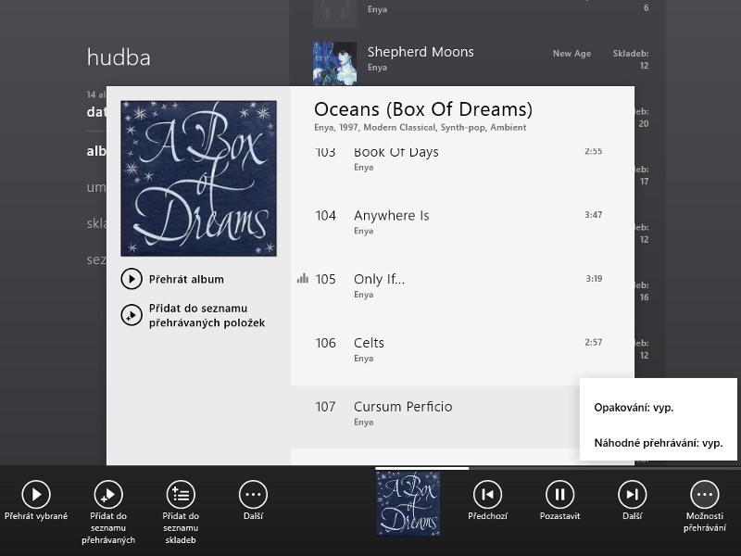Viewport: 741px width, 556px height.
Task: Click Přidat do seznamu přehrávaných icon
Action: (108, 494)
